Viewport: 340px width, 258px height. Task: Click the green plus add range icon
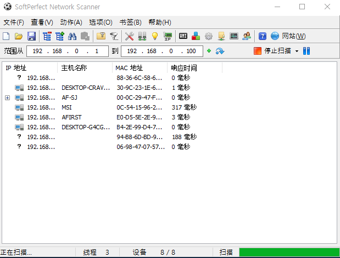tap(209, 51)
